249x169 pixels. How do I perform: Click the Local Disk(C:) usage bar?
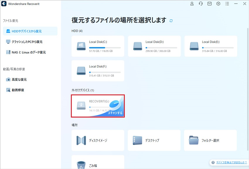pos(105,48)
